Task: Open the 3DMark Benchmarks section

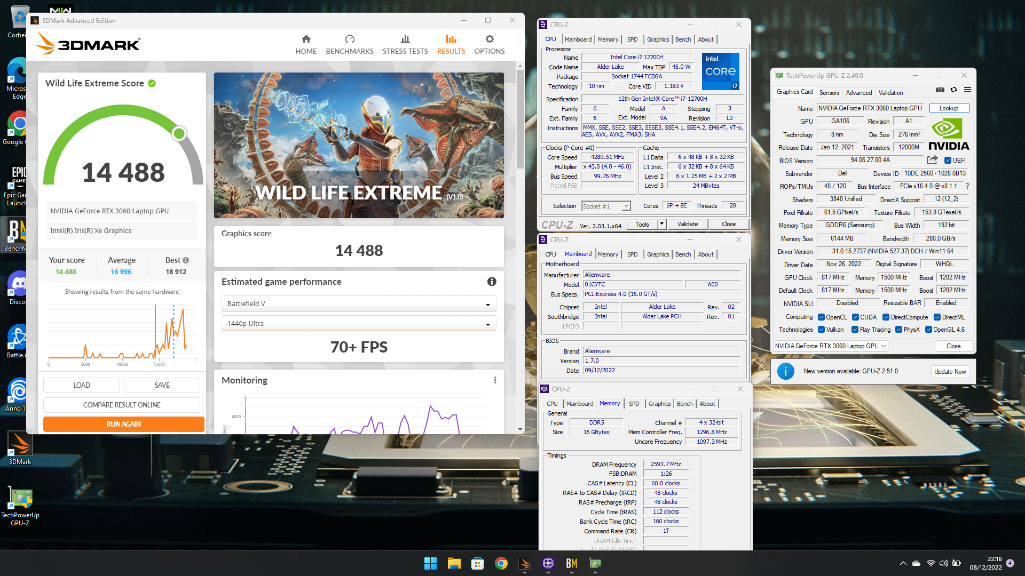Action: point(350,45)
